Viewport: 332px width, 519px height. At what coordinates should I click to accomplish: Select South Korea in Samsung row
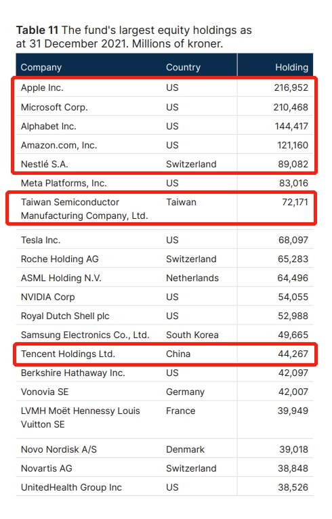pyautogui.click(x=192, y=335)
